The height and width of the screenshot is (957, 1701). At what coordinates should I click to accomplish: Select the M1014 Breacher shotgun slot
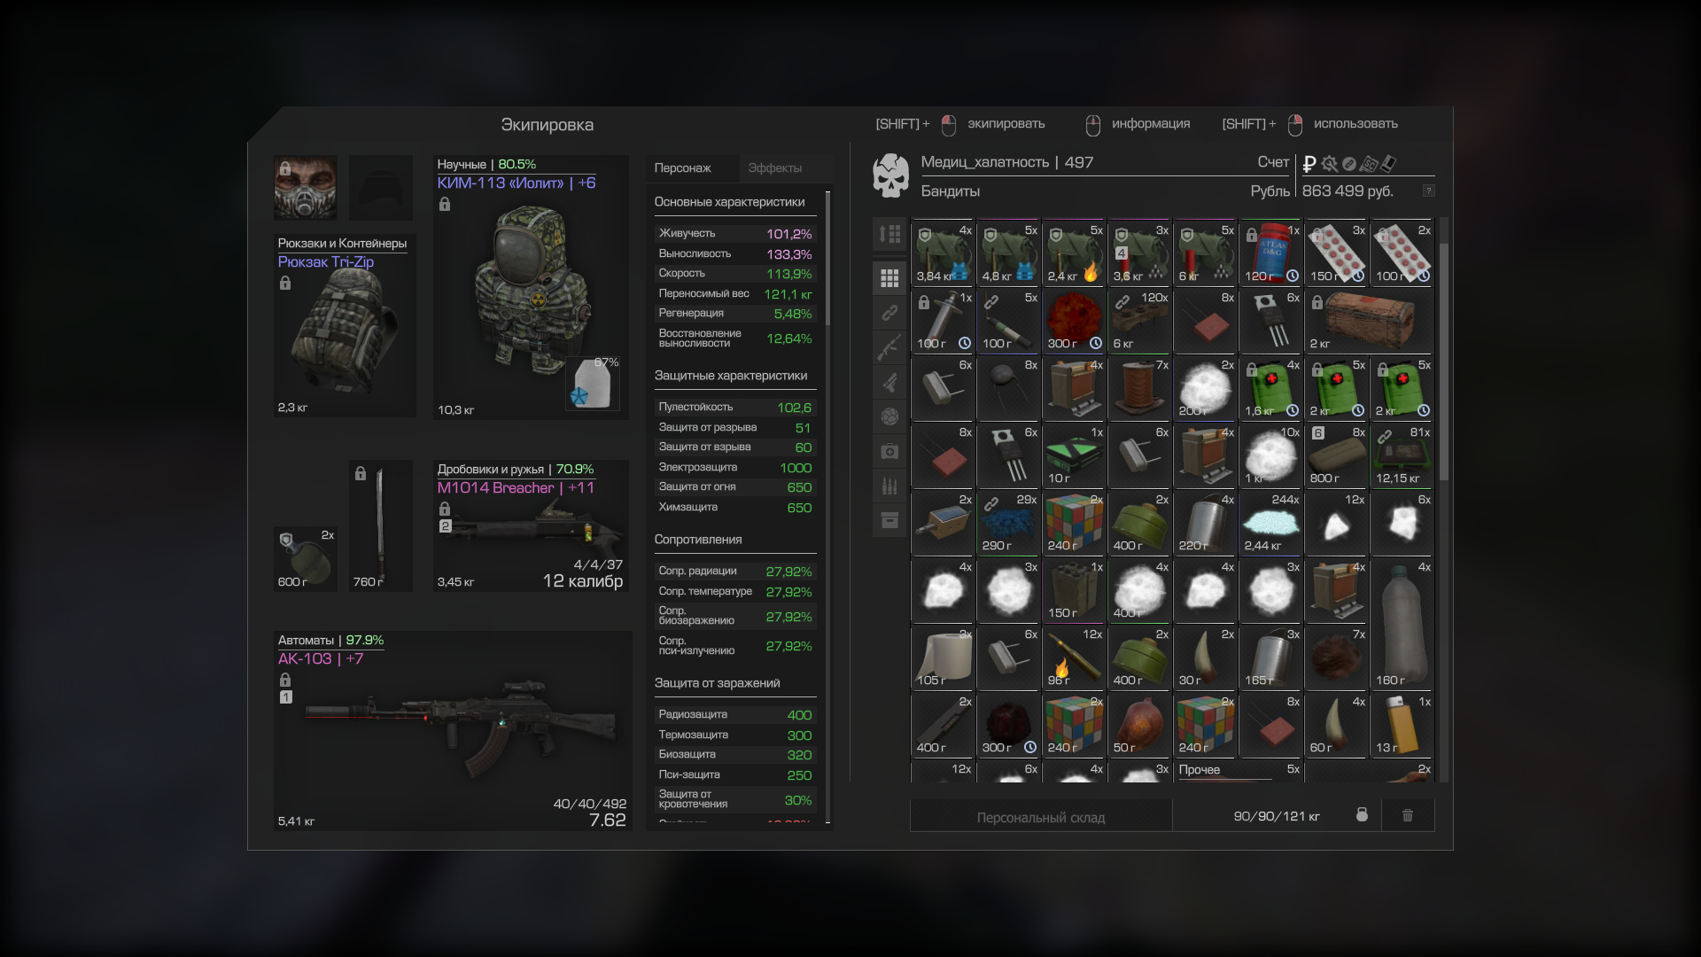coord(531,525)
